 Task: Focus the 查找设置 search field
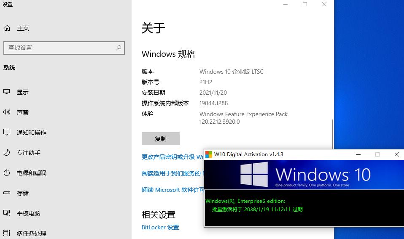(x=64, y=48)
